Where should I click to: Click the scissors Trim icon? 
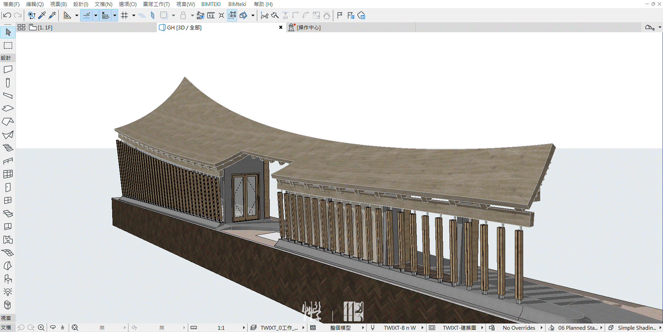[264, 15]
